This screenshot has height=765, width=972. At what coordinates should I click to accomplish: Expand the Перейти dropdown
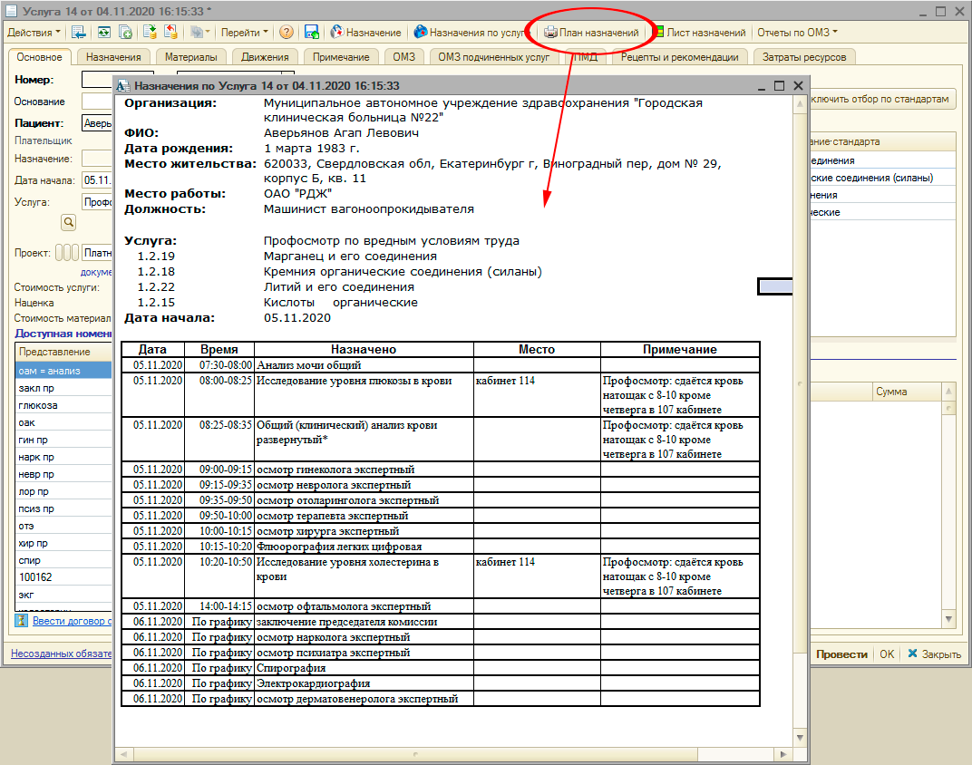(x=244, y=33)
